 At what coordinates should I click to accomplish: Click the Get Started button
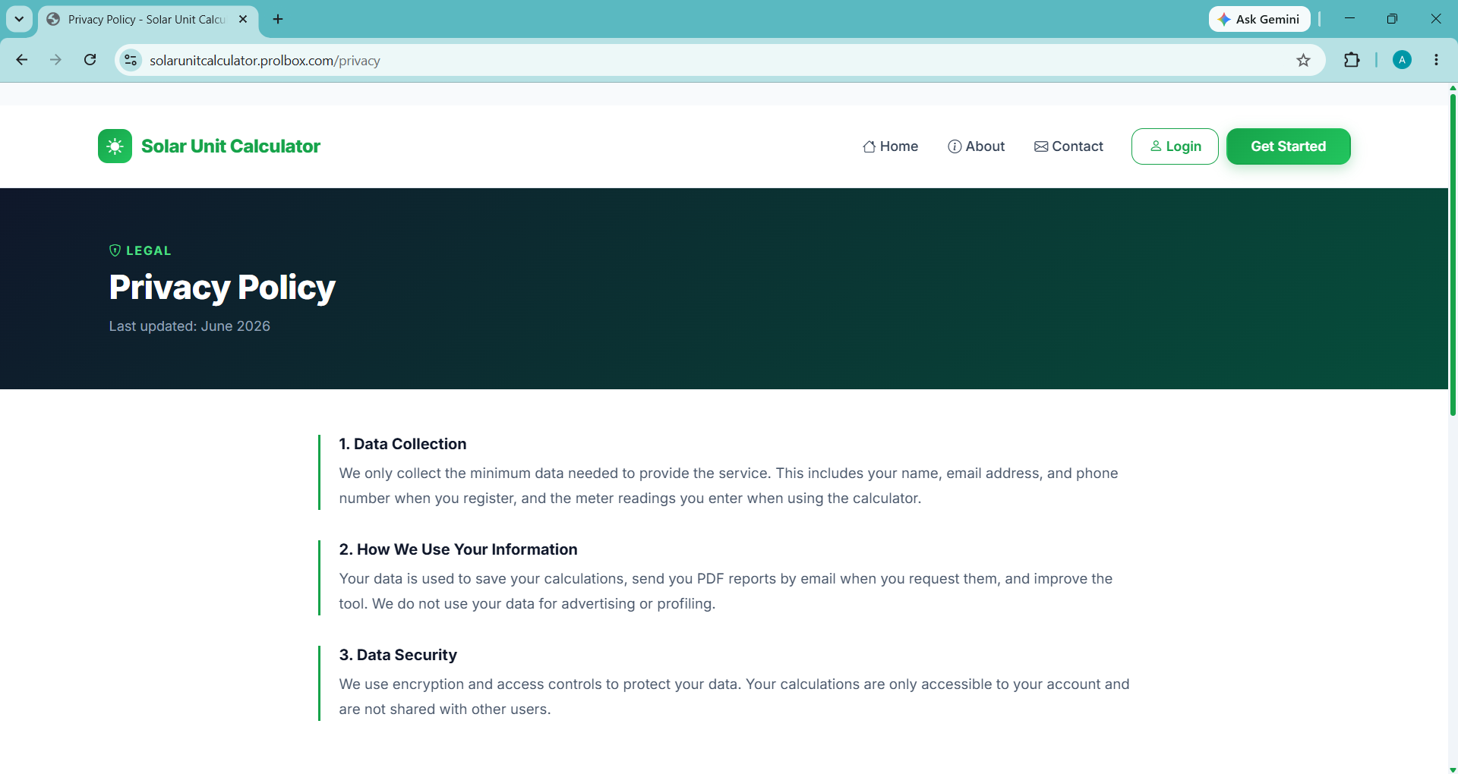tap(1288, 146)
